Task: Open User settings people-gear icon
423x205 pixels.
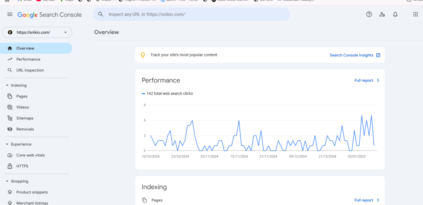Action: coord(382,14)
